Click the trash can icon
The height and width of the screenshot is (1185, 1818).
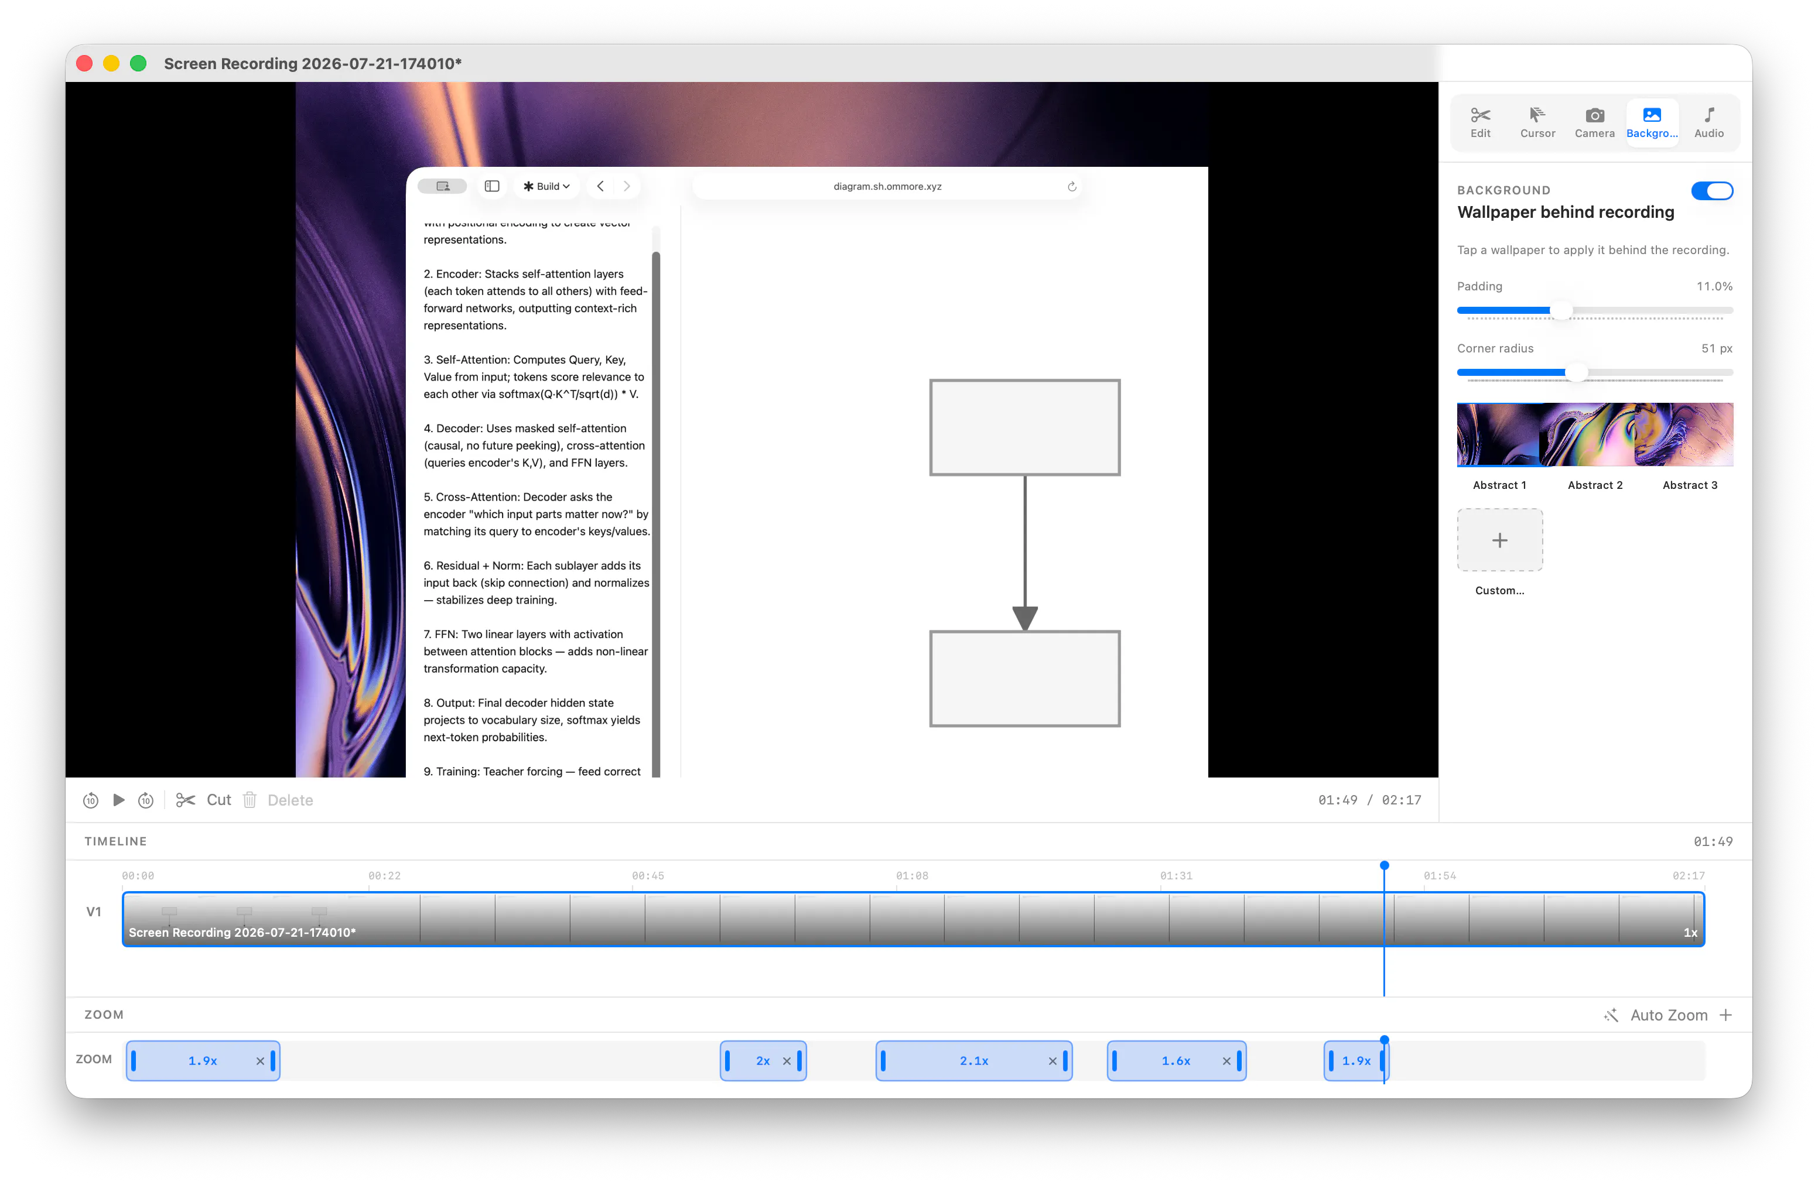click(250, 799)
